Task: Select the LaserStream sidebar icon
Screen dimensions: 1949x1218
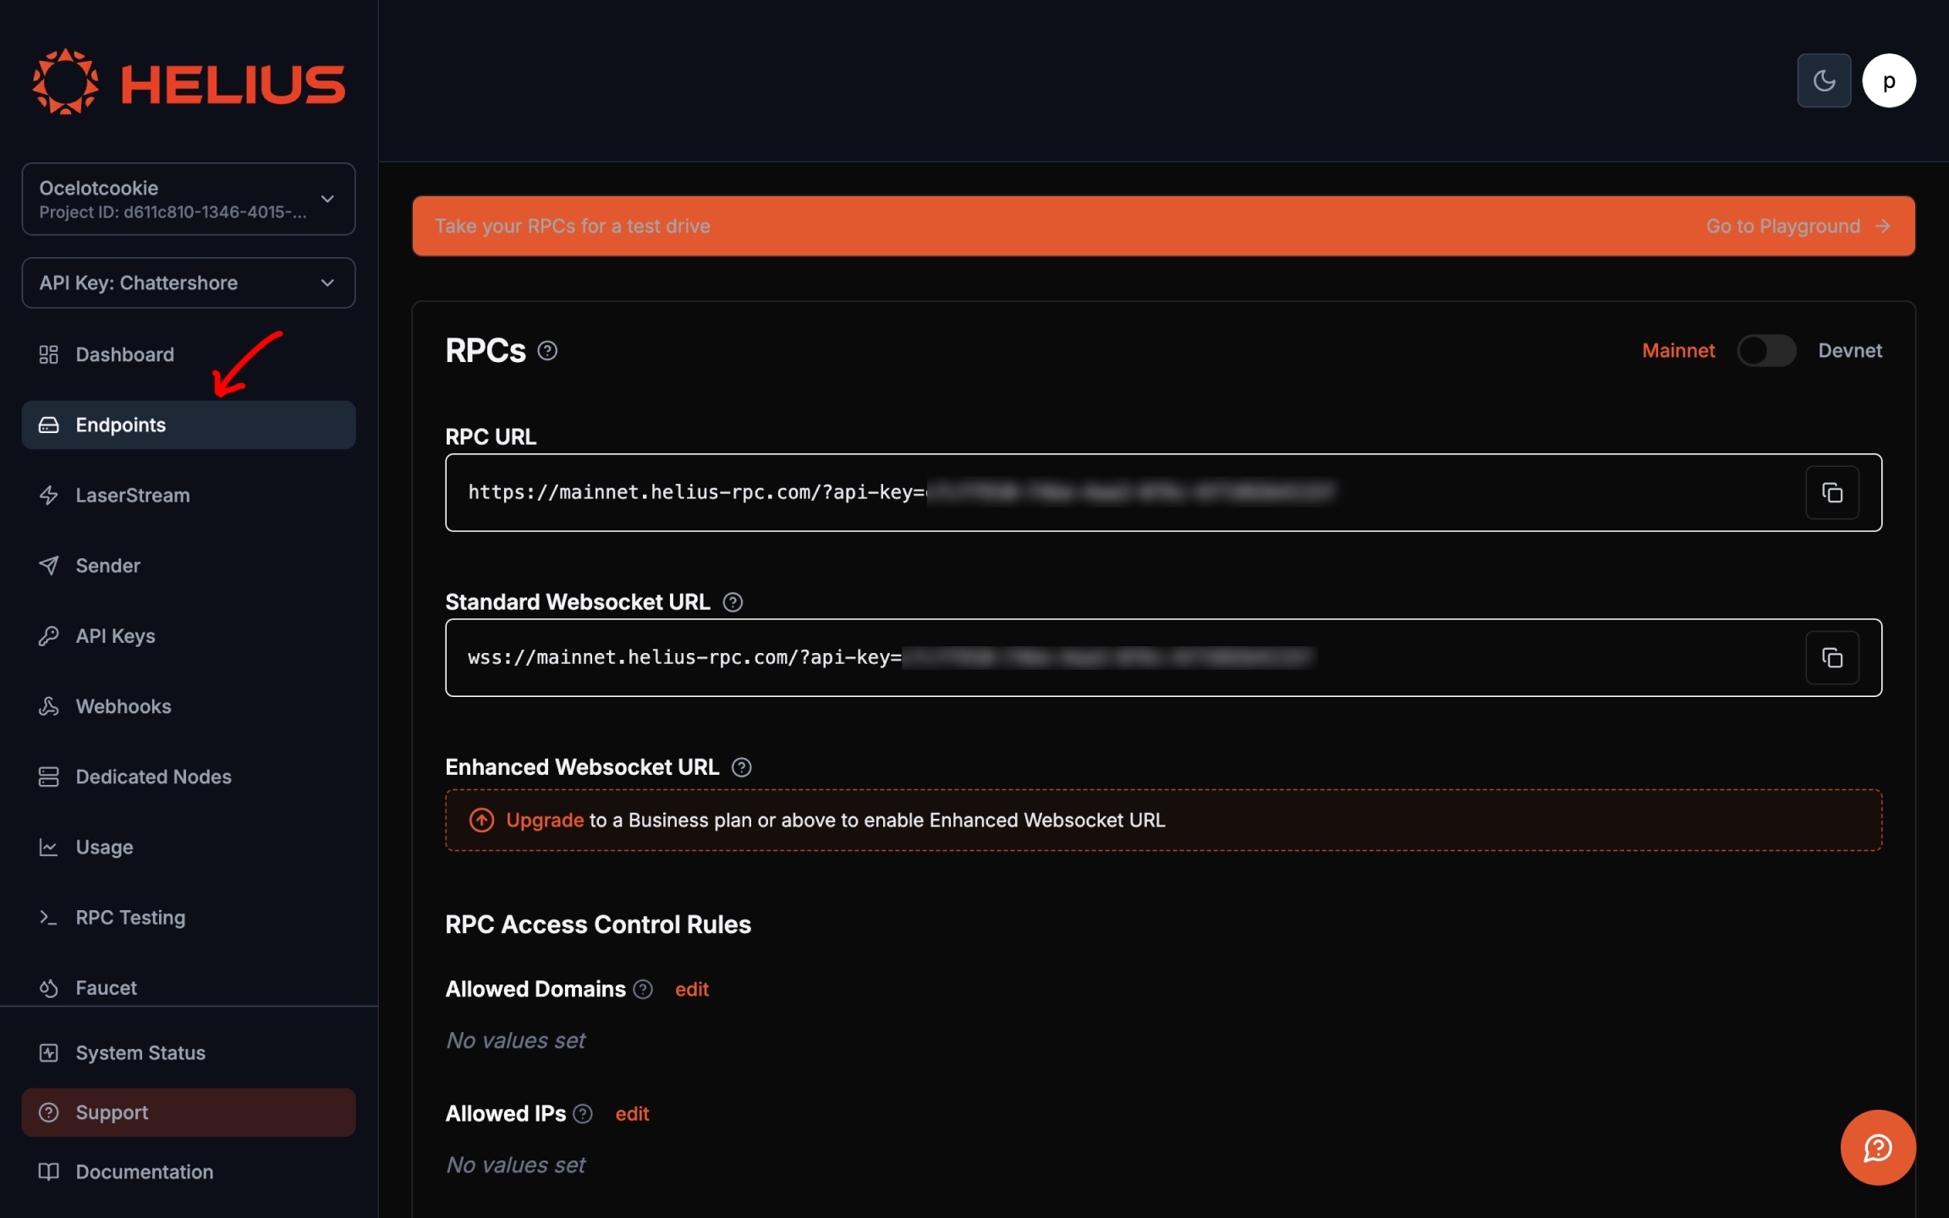Action: pos(48,495)
